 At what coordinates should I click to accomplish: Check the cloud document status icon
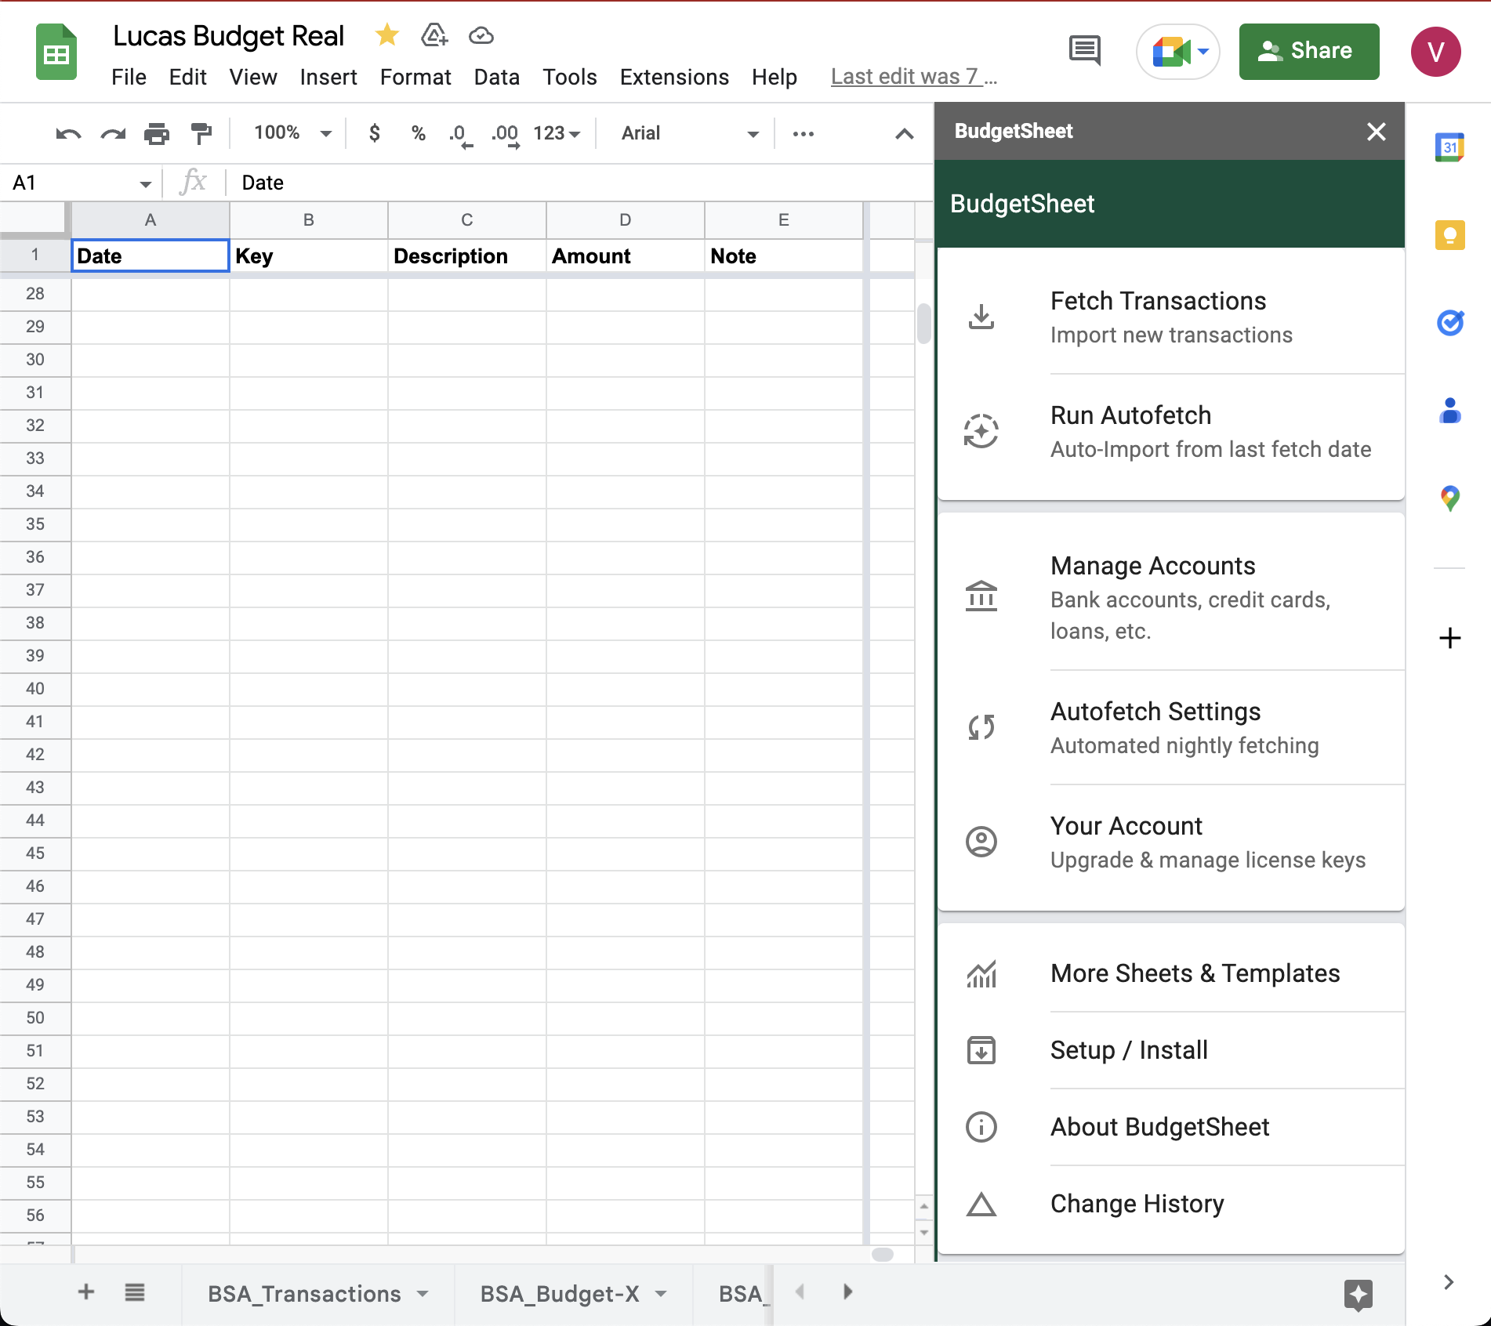pyautogui.click(x=481, y=35)
